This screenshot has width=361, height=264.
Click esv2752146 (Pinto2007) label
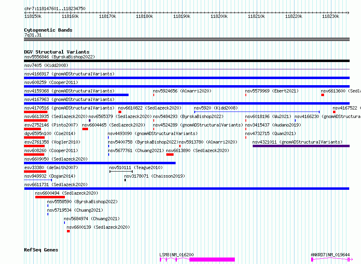[51, 125]
